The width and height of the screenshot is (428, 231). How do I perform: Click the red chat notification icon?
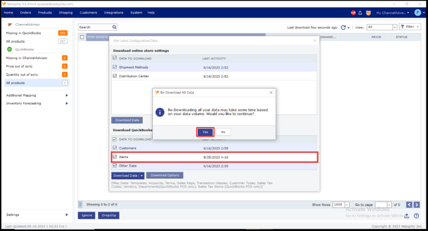(x=353, y=13)
